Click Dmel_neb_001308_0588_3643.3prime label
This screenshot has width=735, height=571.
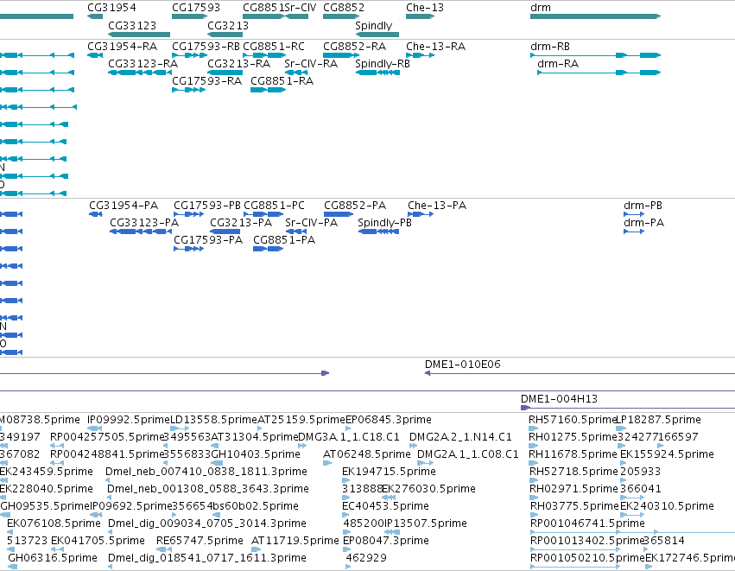point(208,489)
